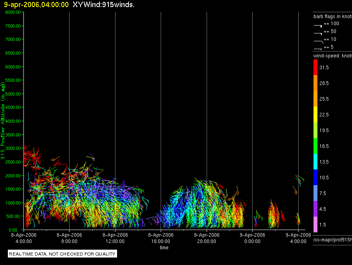
Task: Click the light blue 7.5 knots swatch
Action: click(x=315, y=193)
